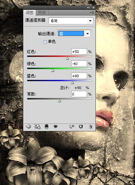
Task: Close the adjustments panel
Action: 93,8
